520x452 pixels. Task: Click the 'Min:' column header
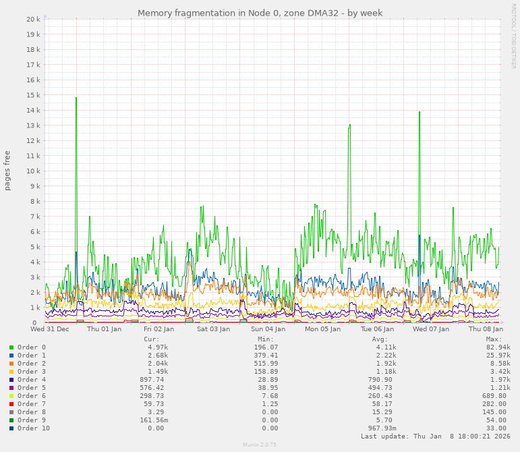tap(266, 339)
